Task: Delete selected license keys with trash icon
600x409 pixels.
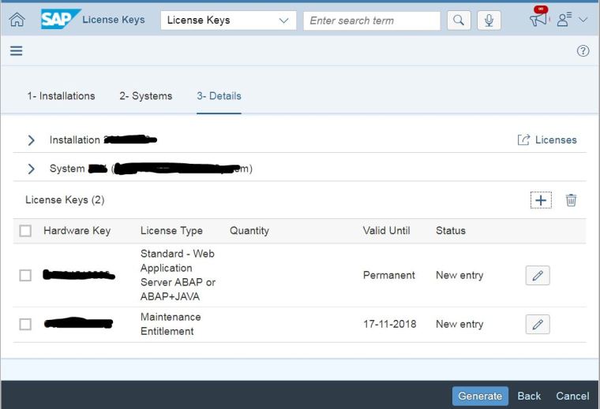Action: pyautogui.click(x=571, y=200)
